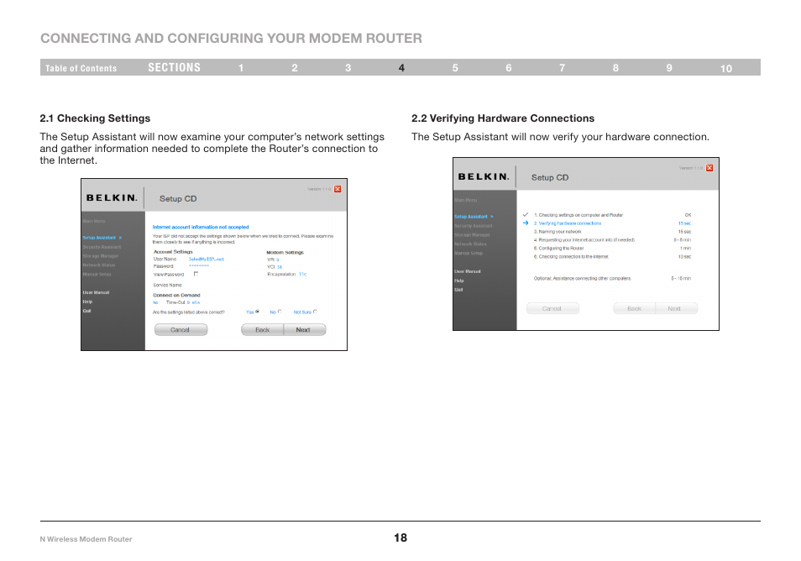801x561 pixels.
Task: Open User Manual in left window sidebar
Action: 96,293
